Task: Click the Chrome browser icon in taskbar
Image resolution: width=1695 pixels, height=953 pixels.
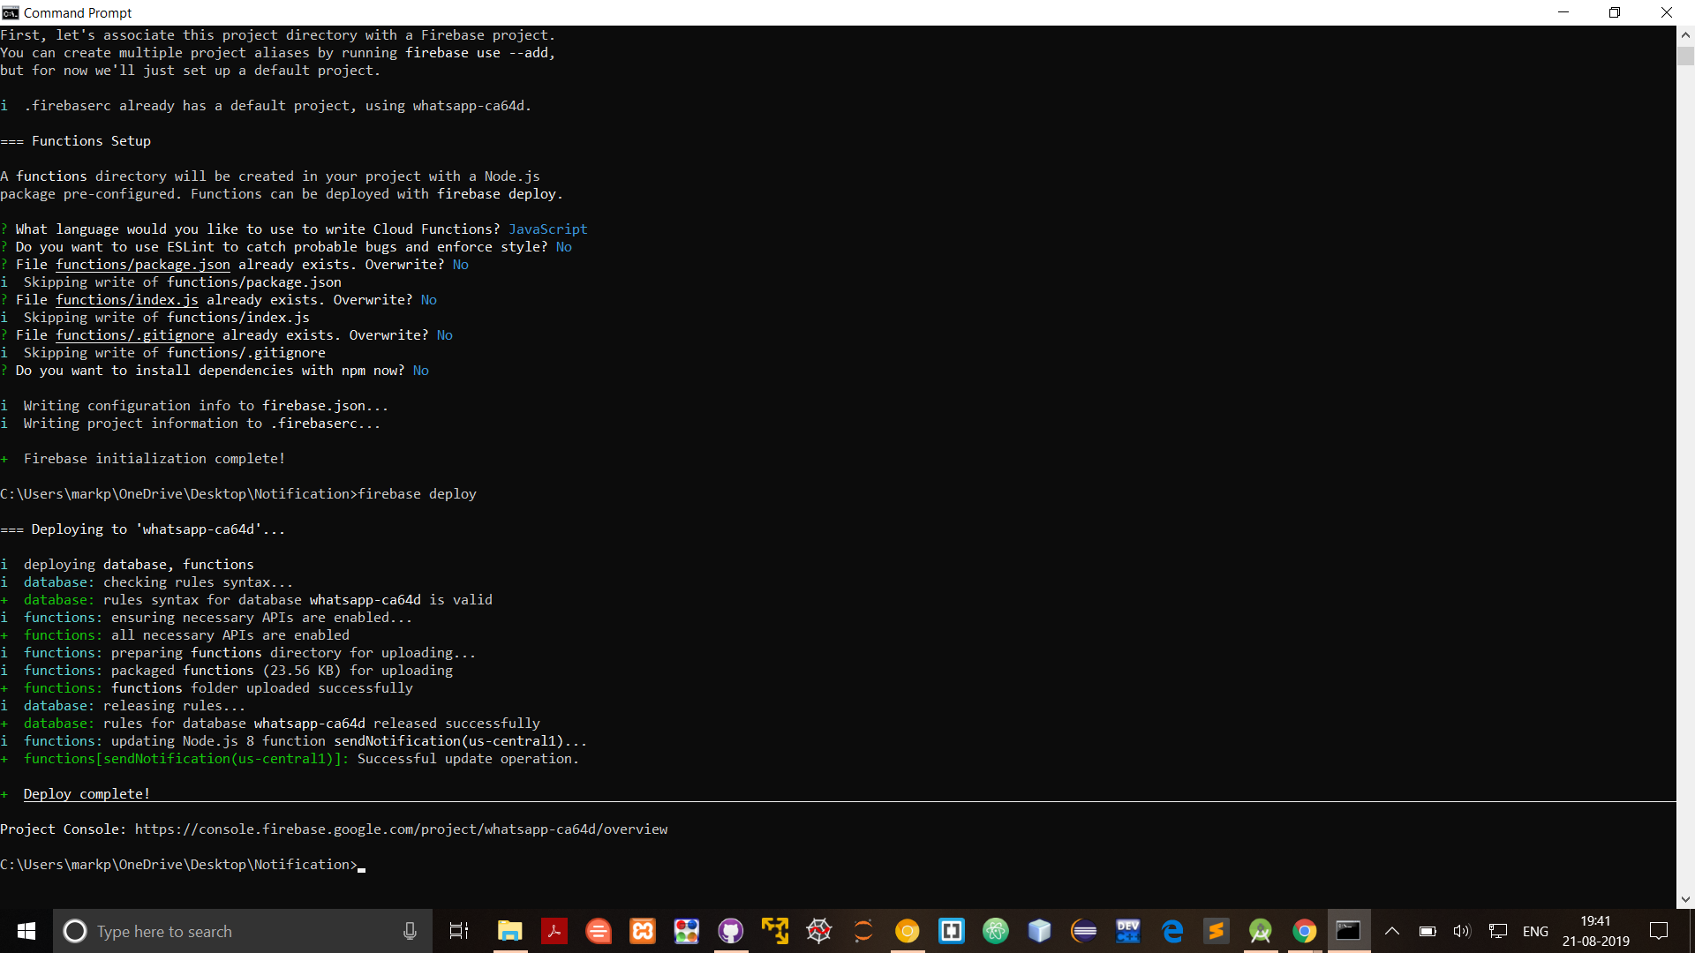Action: tap(1305, 931)
